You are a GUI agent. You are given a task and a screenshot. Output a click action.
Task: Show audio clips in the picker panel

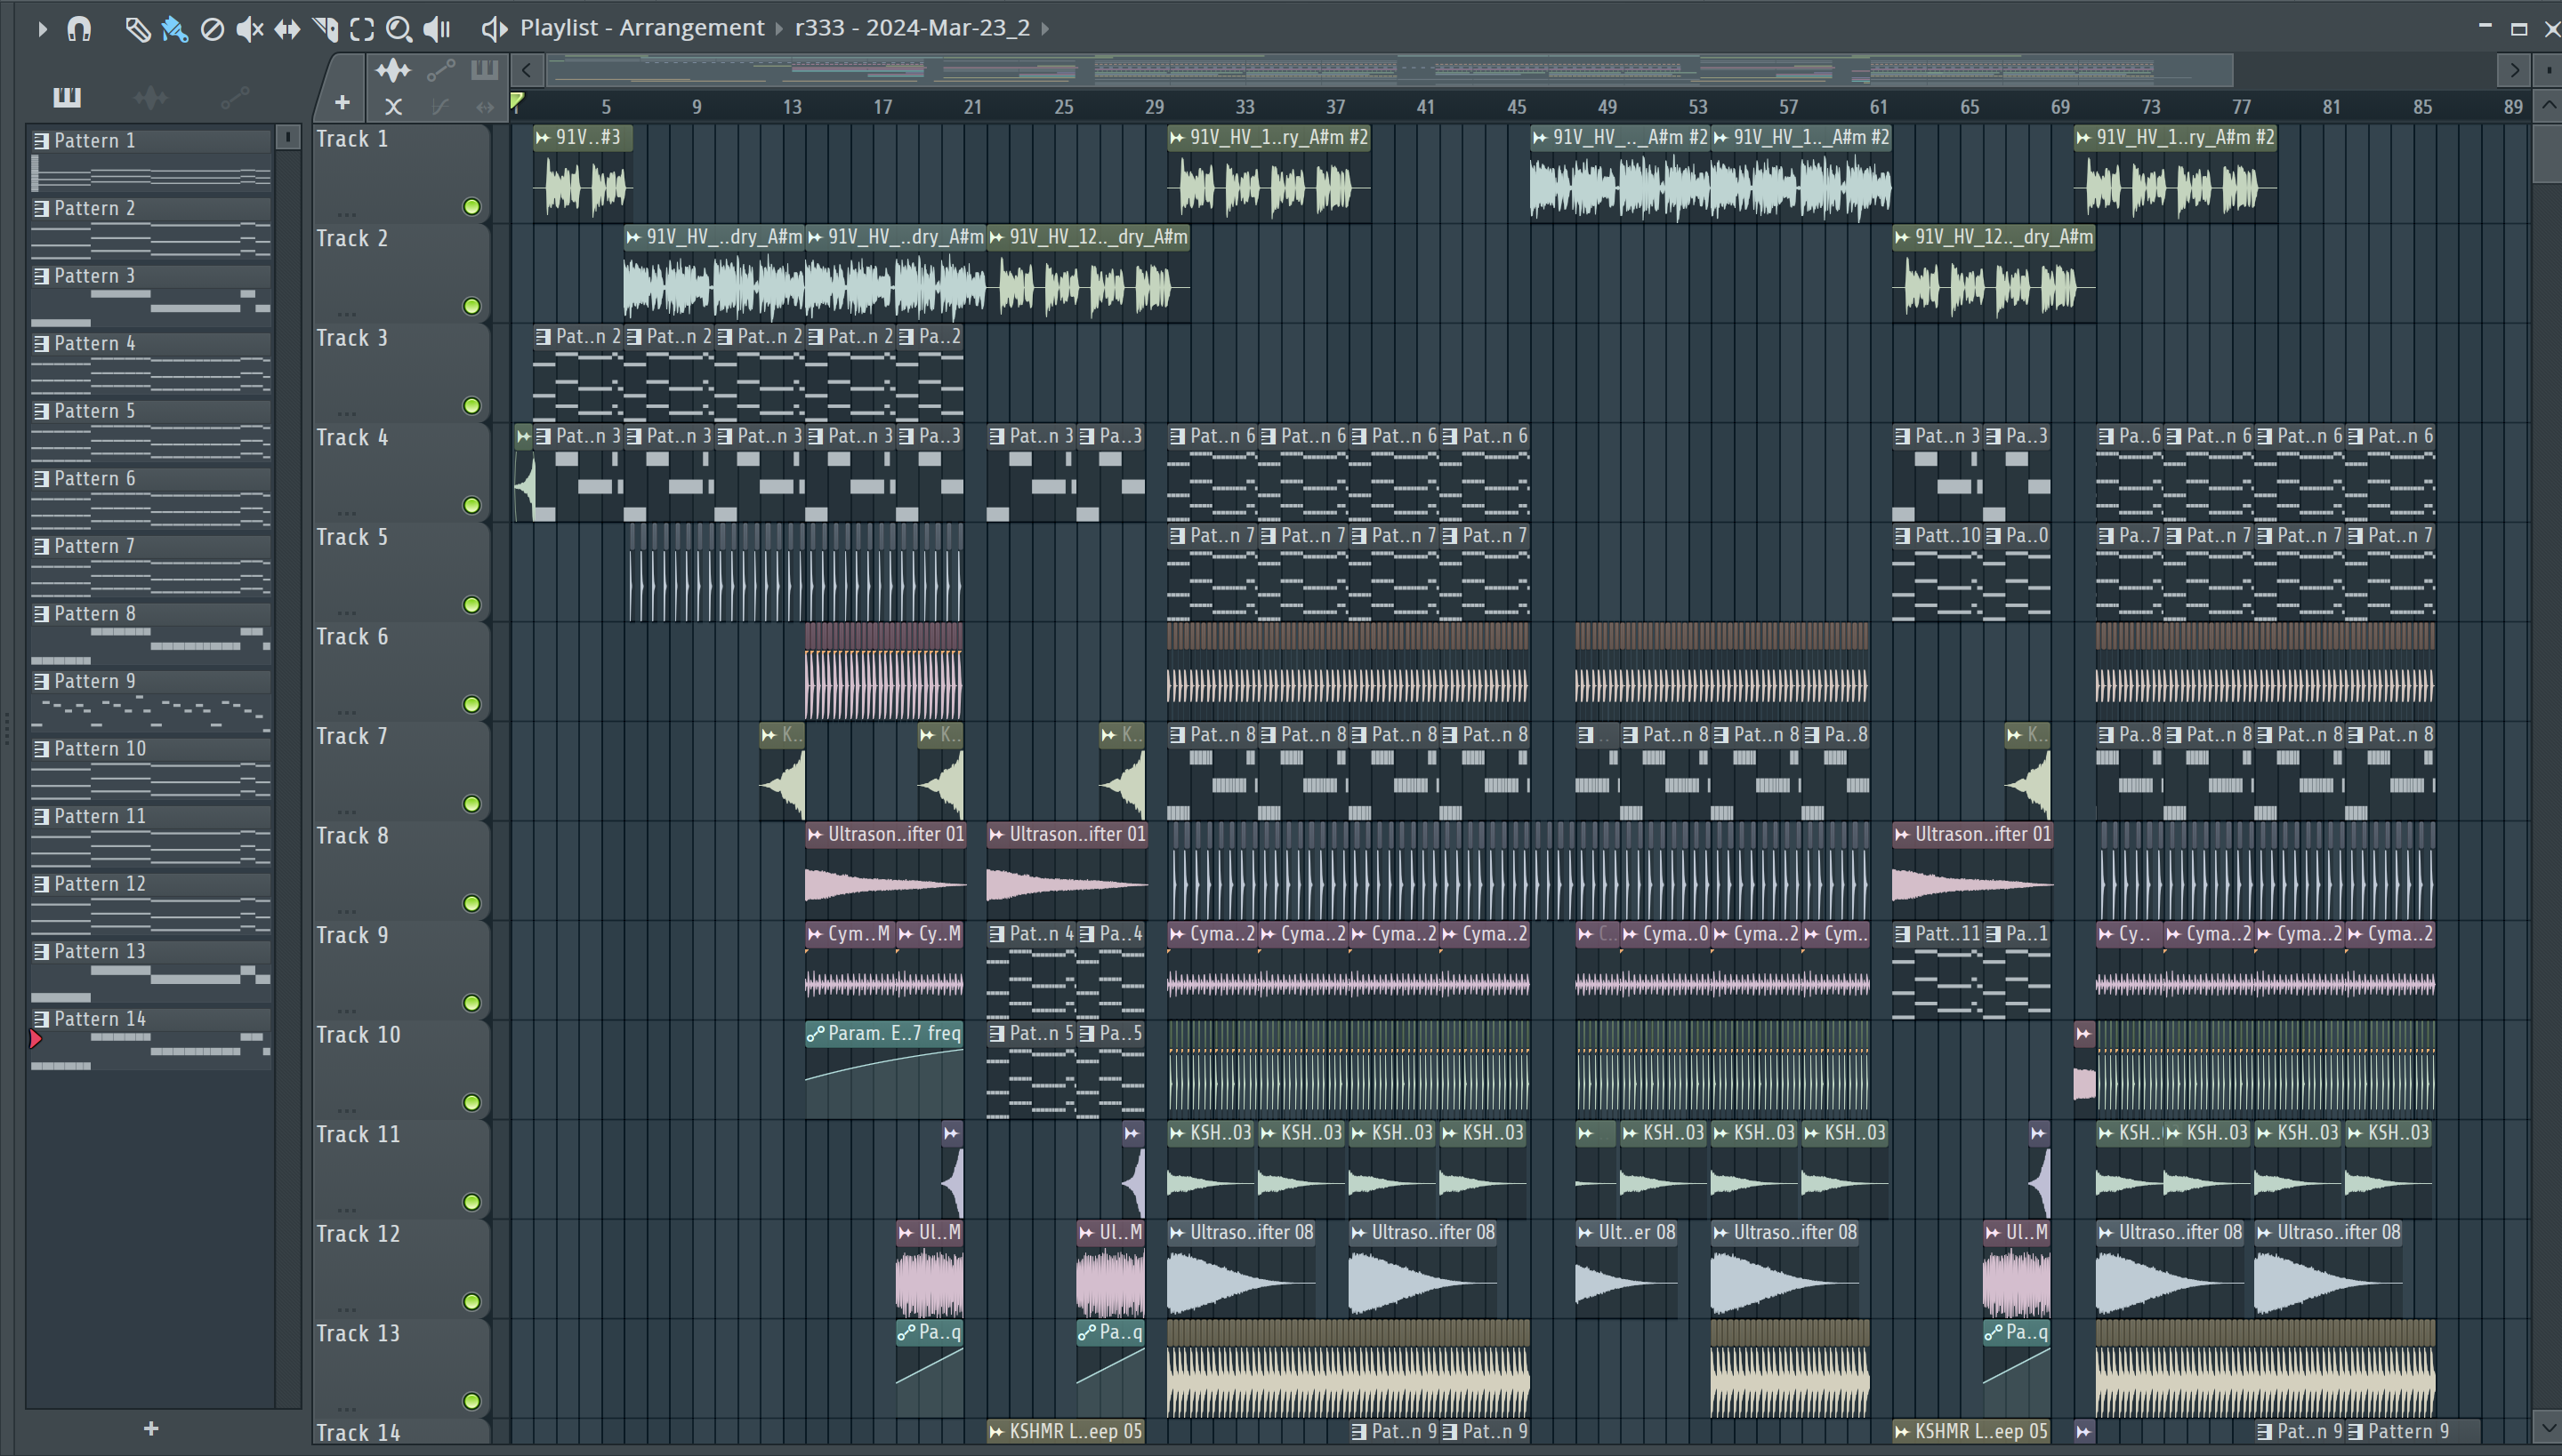[x=151, y=97]
